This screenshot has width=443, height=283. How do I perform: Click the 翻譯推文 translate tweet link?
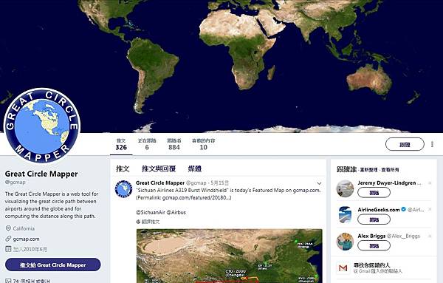click(x=151, y=222)
